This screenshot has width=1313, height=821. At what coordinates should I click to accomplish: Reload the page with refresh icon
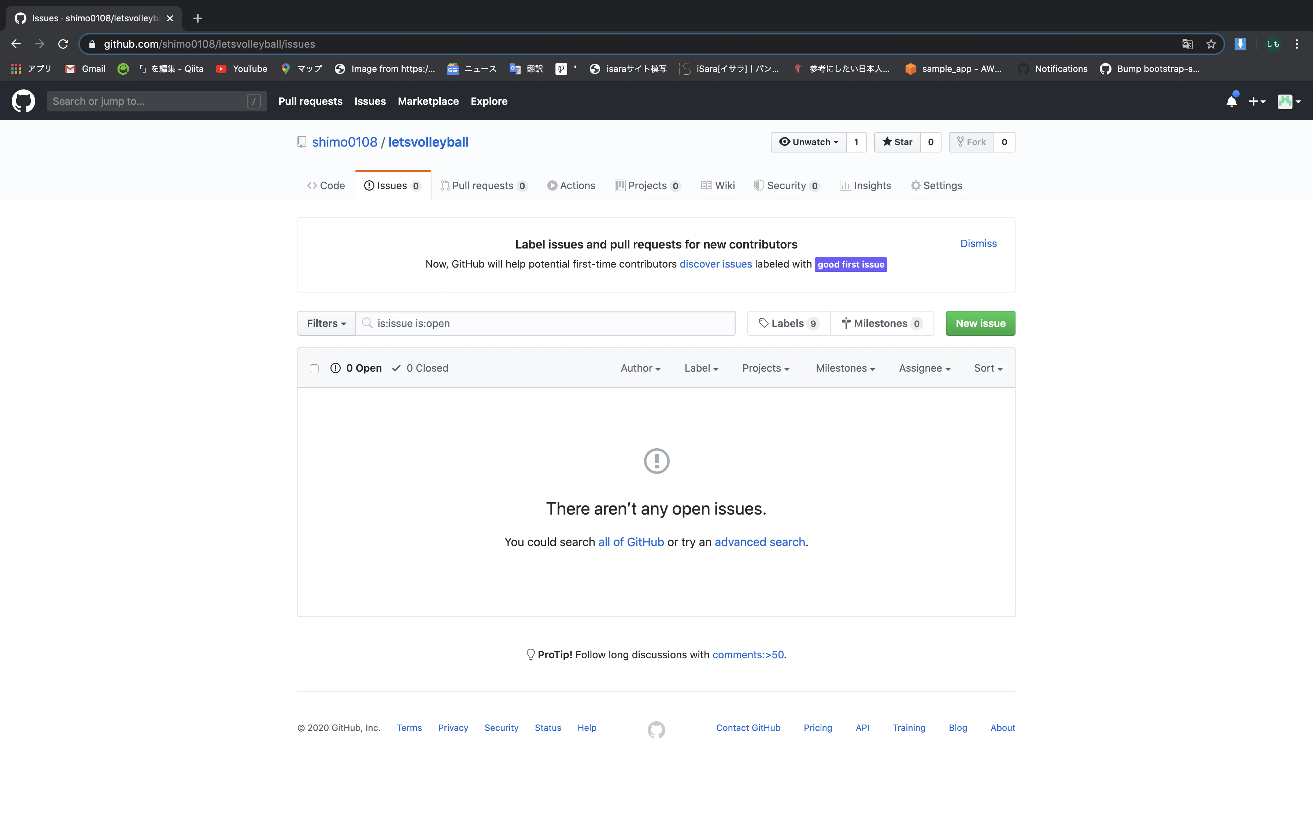63,44
